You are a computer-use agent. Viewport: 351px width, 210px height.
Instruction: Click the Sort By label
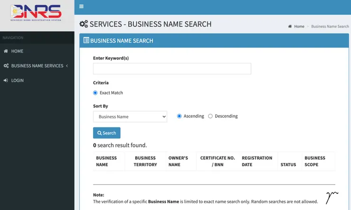pyautogui.click(x=101, y=106)
